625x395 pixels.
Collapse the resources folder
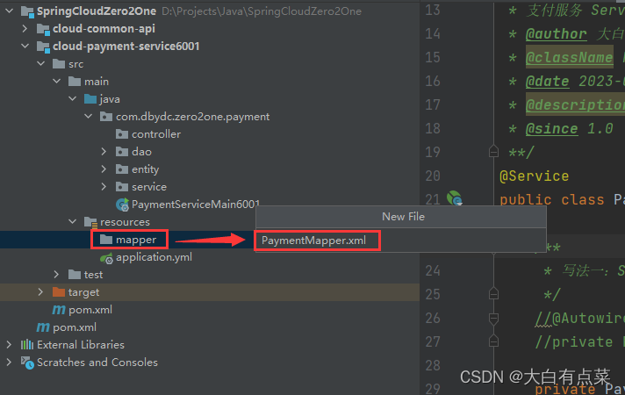[73, 221]
